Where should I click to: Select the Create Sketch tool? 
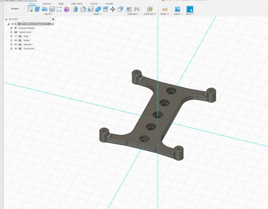pos(30,9)
